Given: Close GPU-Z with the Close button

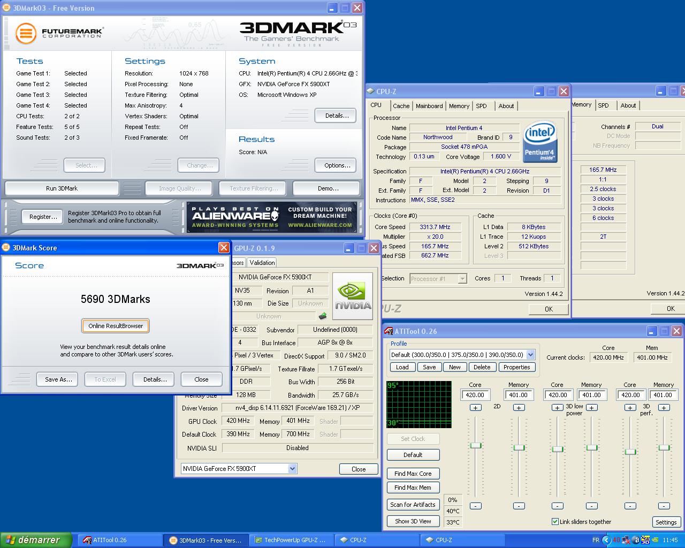Looking at the screenshot, I should [x=359, y=469].
